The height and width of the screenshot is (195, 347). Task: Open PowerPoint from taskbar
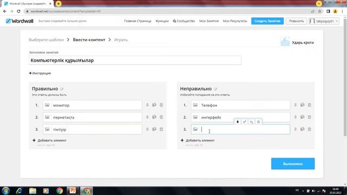pyautogui.click(x=73, y=191)
